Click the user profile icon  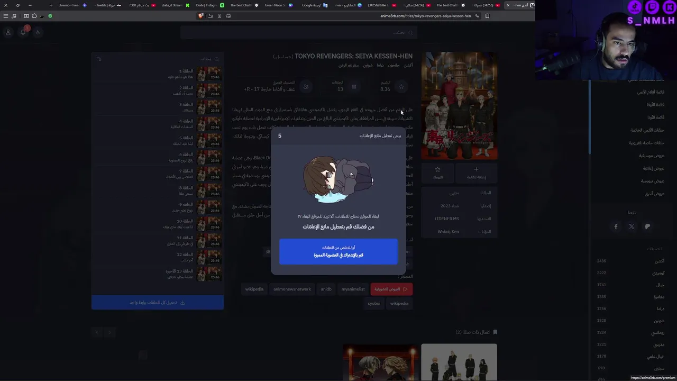point(8,32)
